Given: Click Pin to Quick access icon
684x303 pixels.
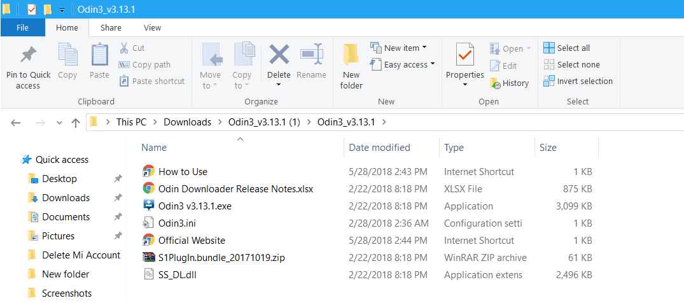Looking at the screenshot, I should 29,55.
